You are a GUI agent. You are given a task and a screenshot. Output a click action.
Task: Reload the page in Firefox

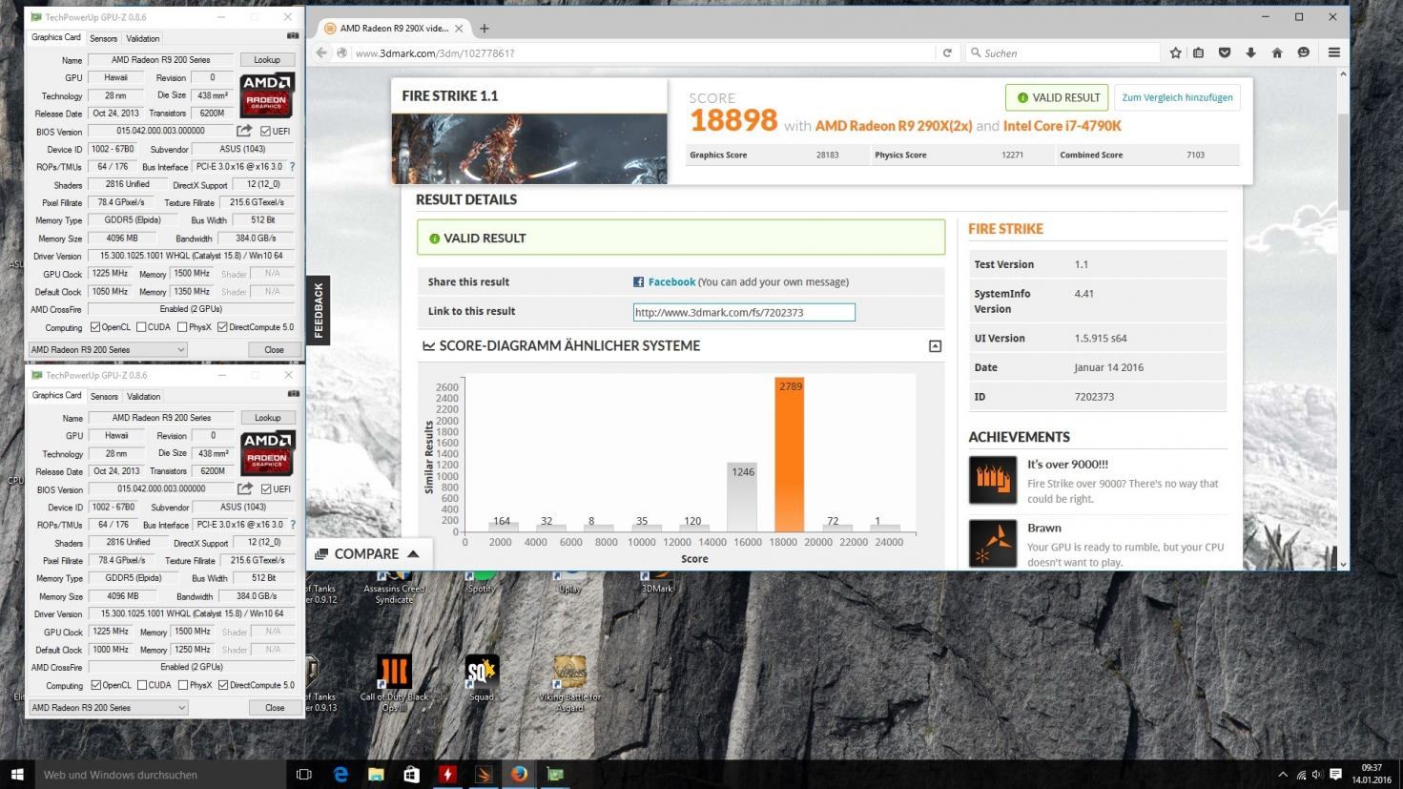[947, 53]
